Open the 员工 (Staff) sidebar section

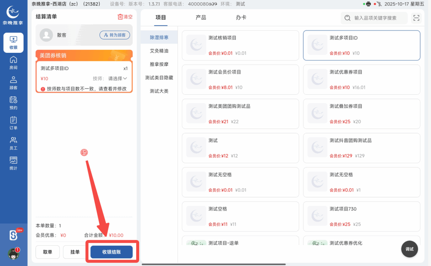[13, 143]
